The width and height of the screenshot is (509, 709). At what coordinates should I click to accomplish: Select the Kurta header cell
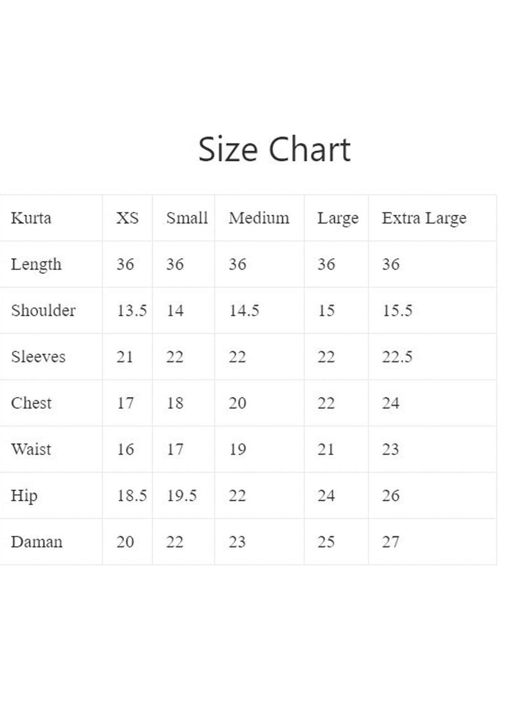(31, 218)
